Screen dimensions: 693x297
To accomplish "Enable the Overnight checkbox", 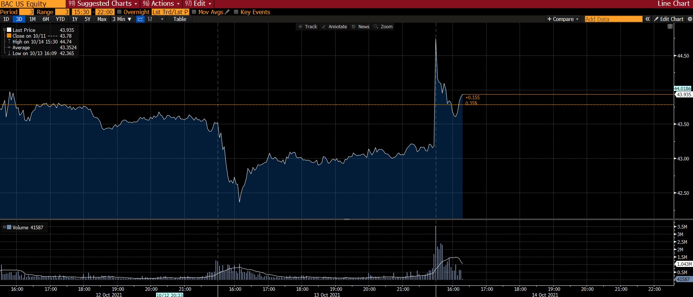I will (119, 12).
